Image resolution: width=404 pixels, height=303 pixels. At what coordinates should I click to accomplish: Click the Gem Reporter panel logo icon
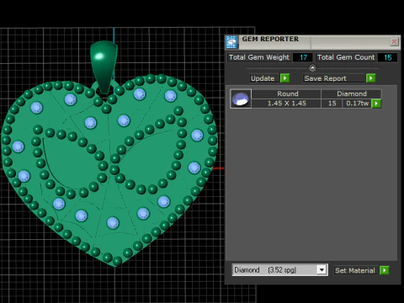pyautogui.click(x=231, y=42)
